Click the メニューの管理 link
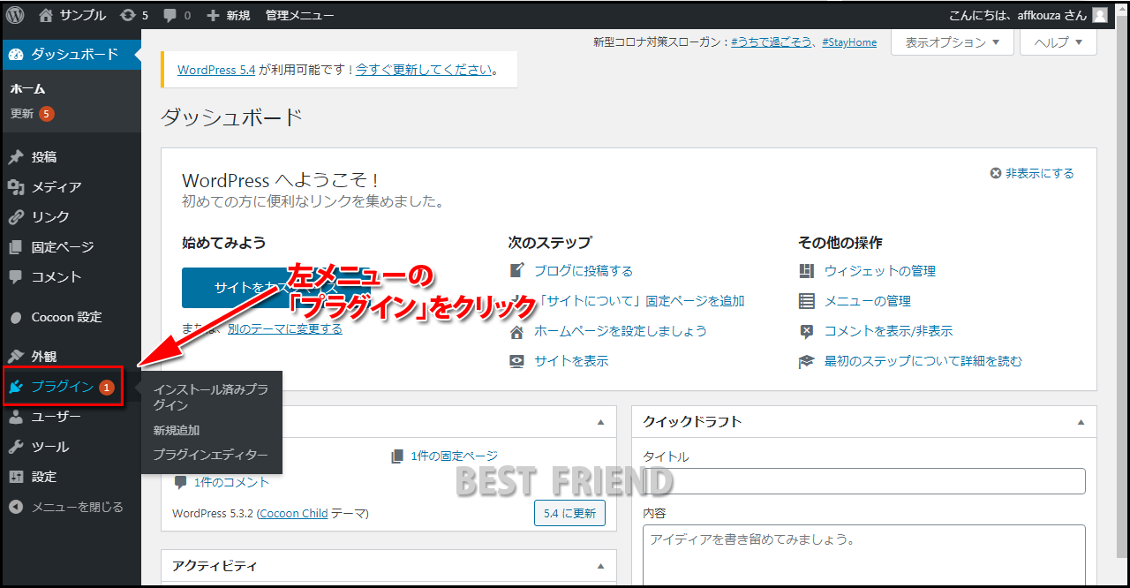 click(x=867, y=301)
